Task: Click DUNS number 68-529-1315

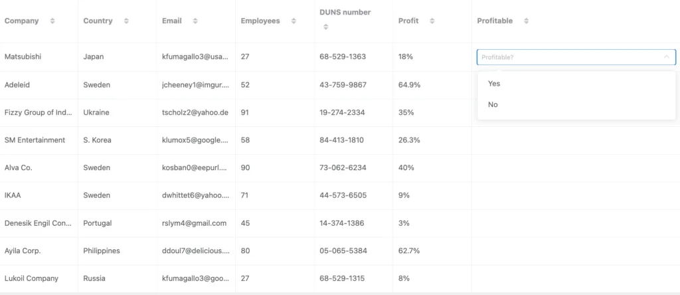Action: point(342,278)
